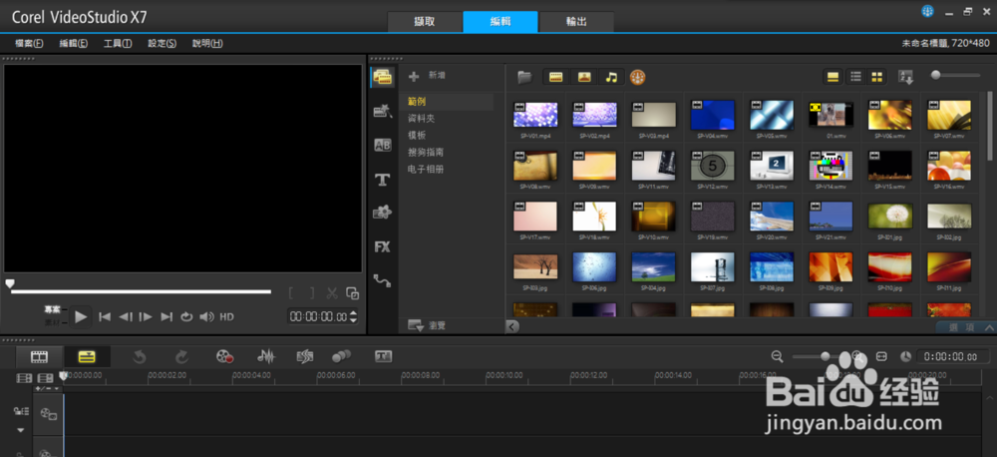This screenshot has height=457, width=997.
Task: Expand the video track options arrow
Action: 20,430
